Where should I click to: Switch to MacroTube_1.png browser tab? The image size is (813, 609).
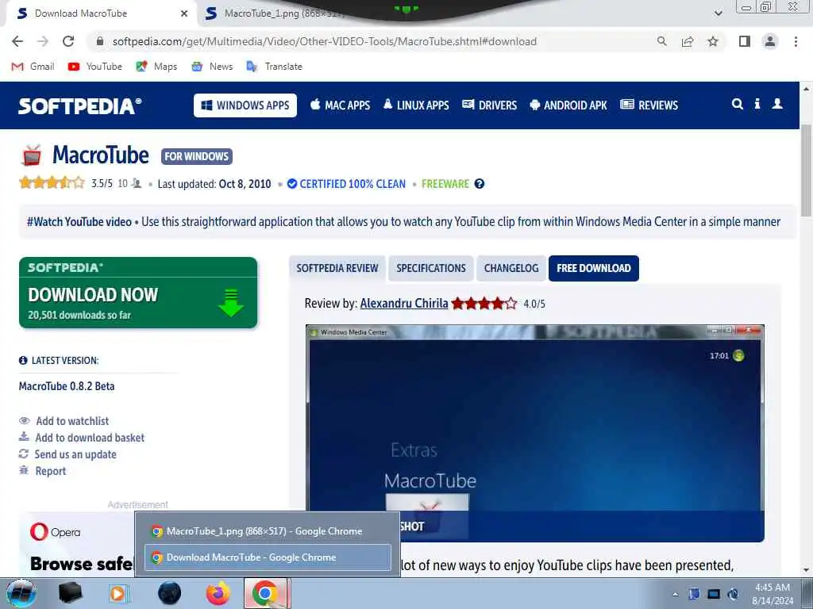click(275, 13)
